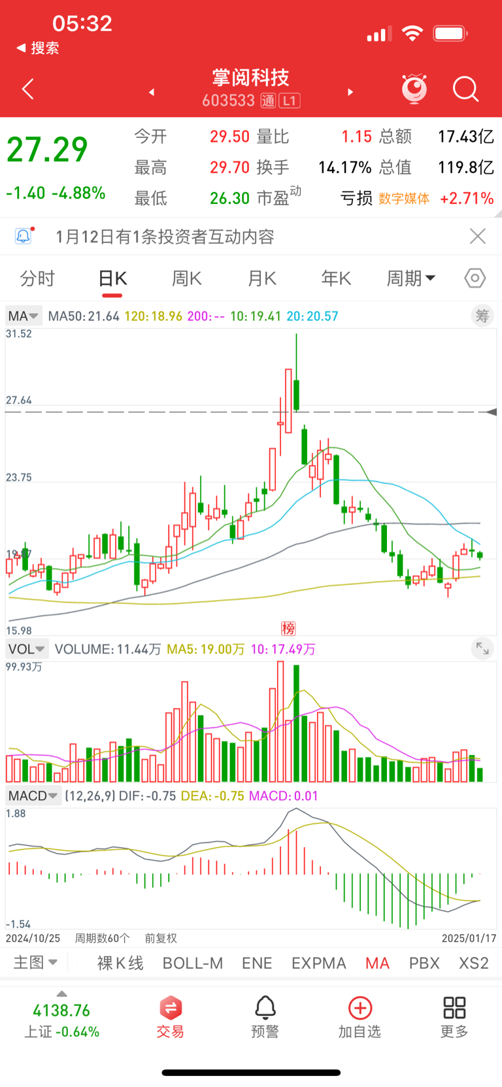The image size is (502, 1087).
Task: Expand the index panel up arrow
Action: point(61,994)
